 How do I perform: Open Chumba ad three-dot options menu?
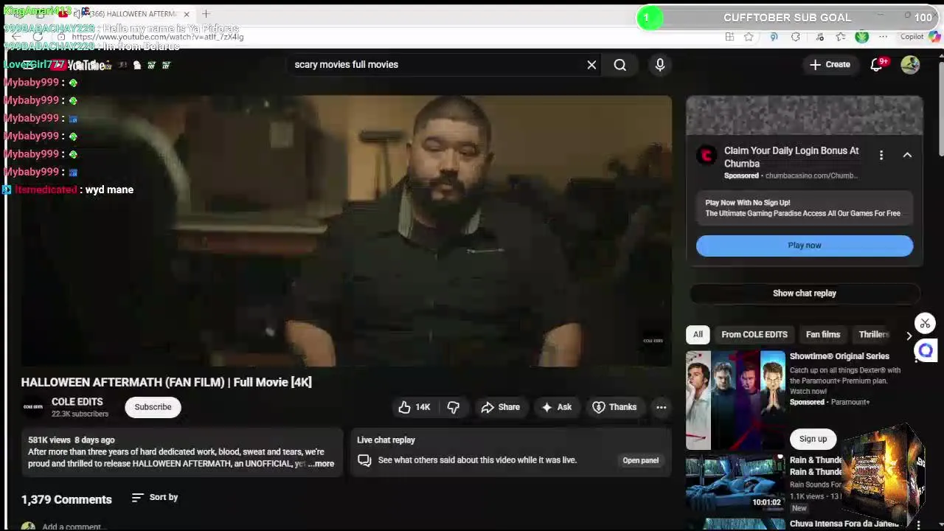(x=881, y=155)
